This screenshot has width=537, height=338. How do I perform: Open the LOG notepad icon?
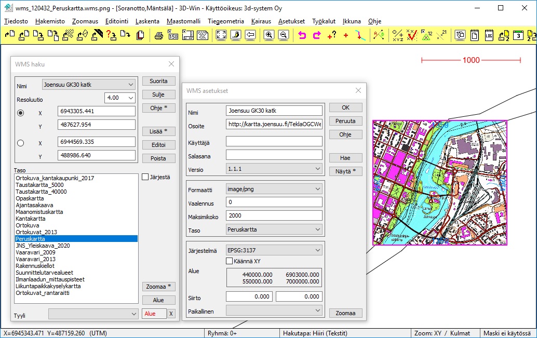[489, 35]
